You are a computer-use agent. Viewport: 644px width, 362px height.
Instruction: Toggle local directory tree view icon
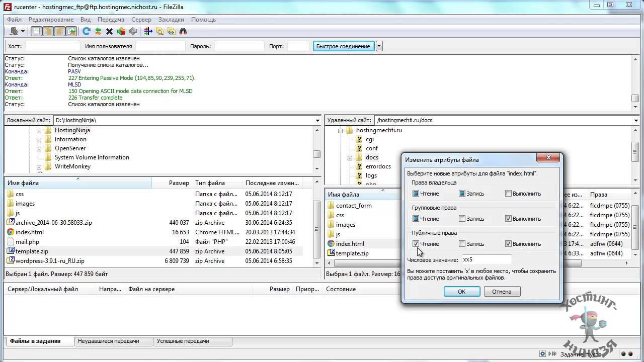click(x=48, y=31)
